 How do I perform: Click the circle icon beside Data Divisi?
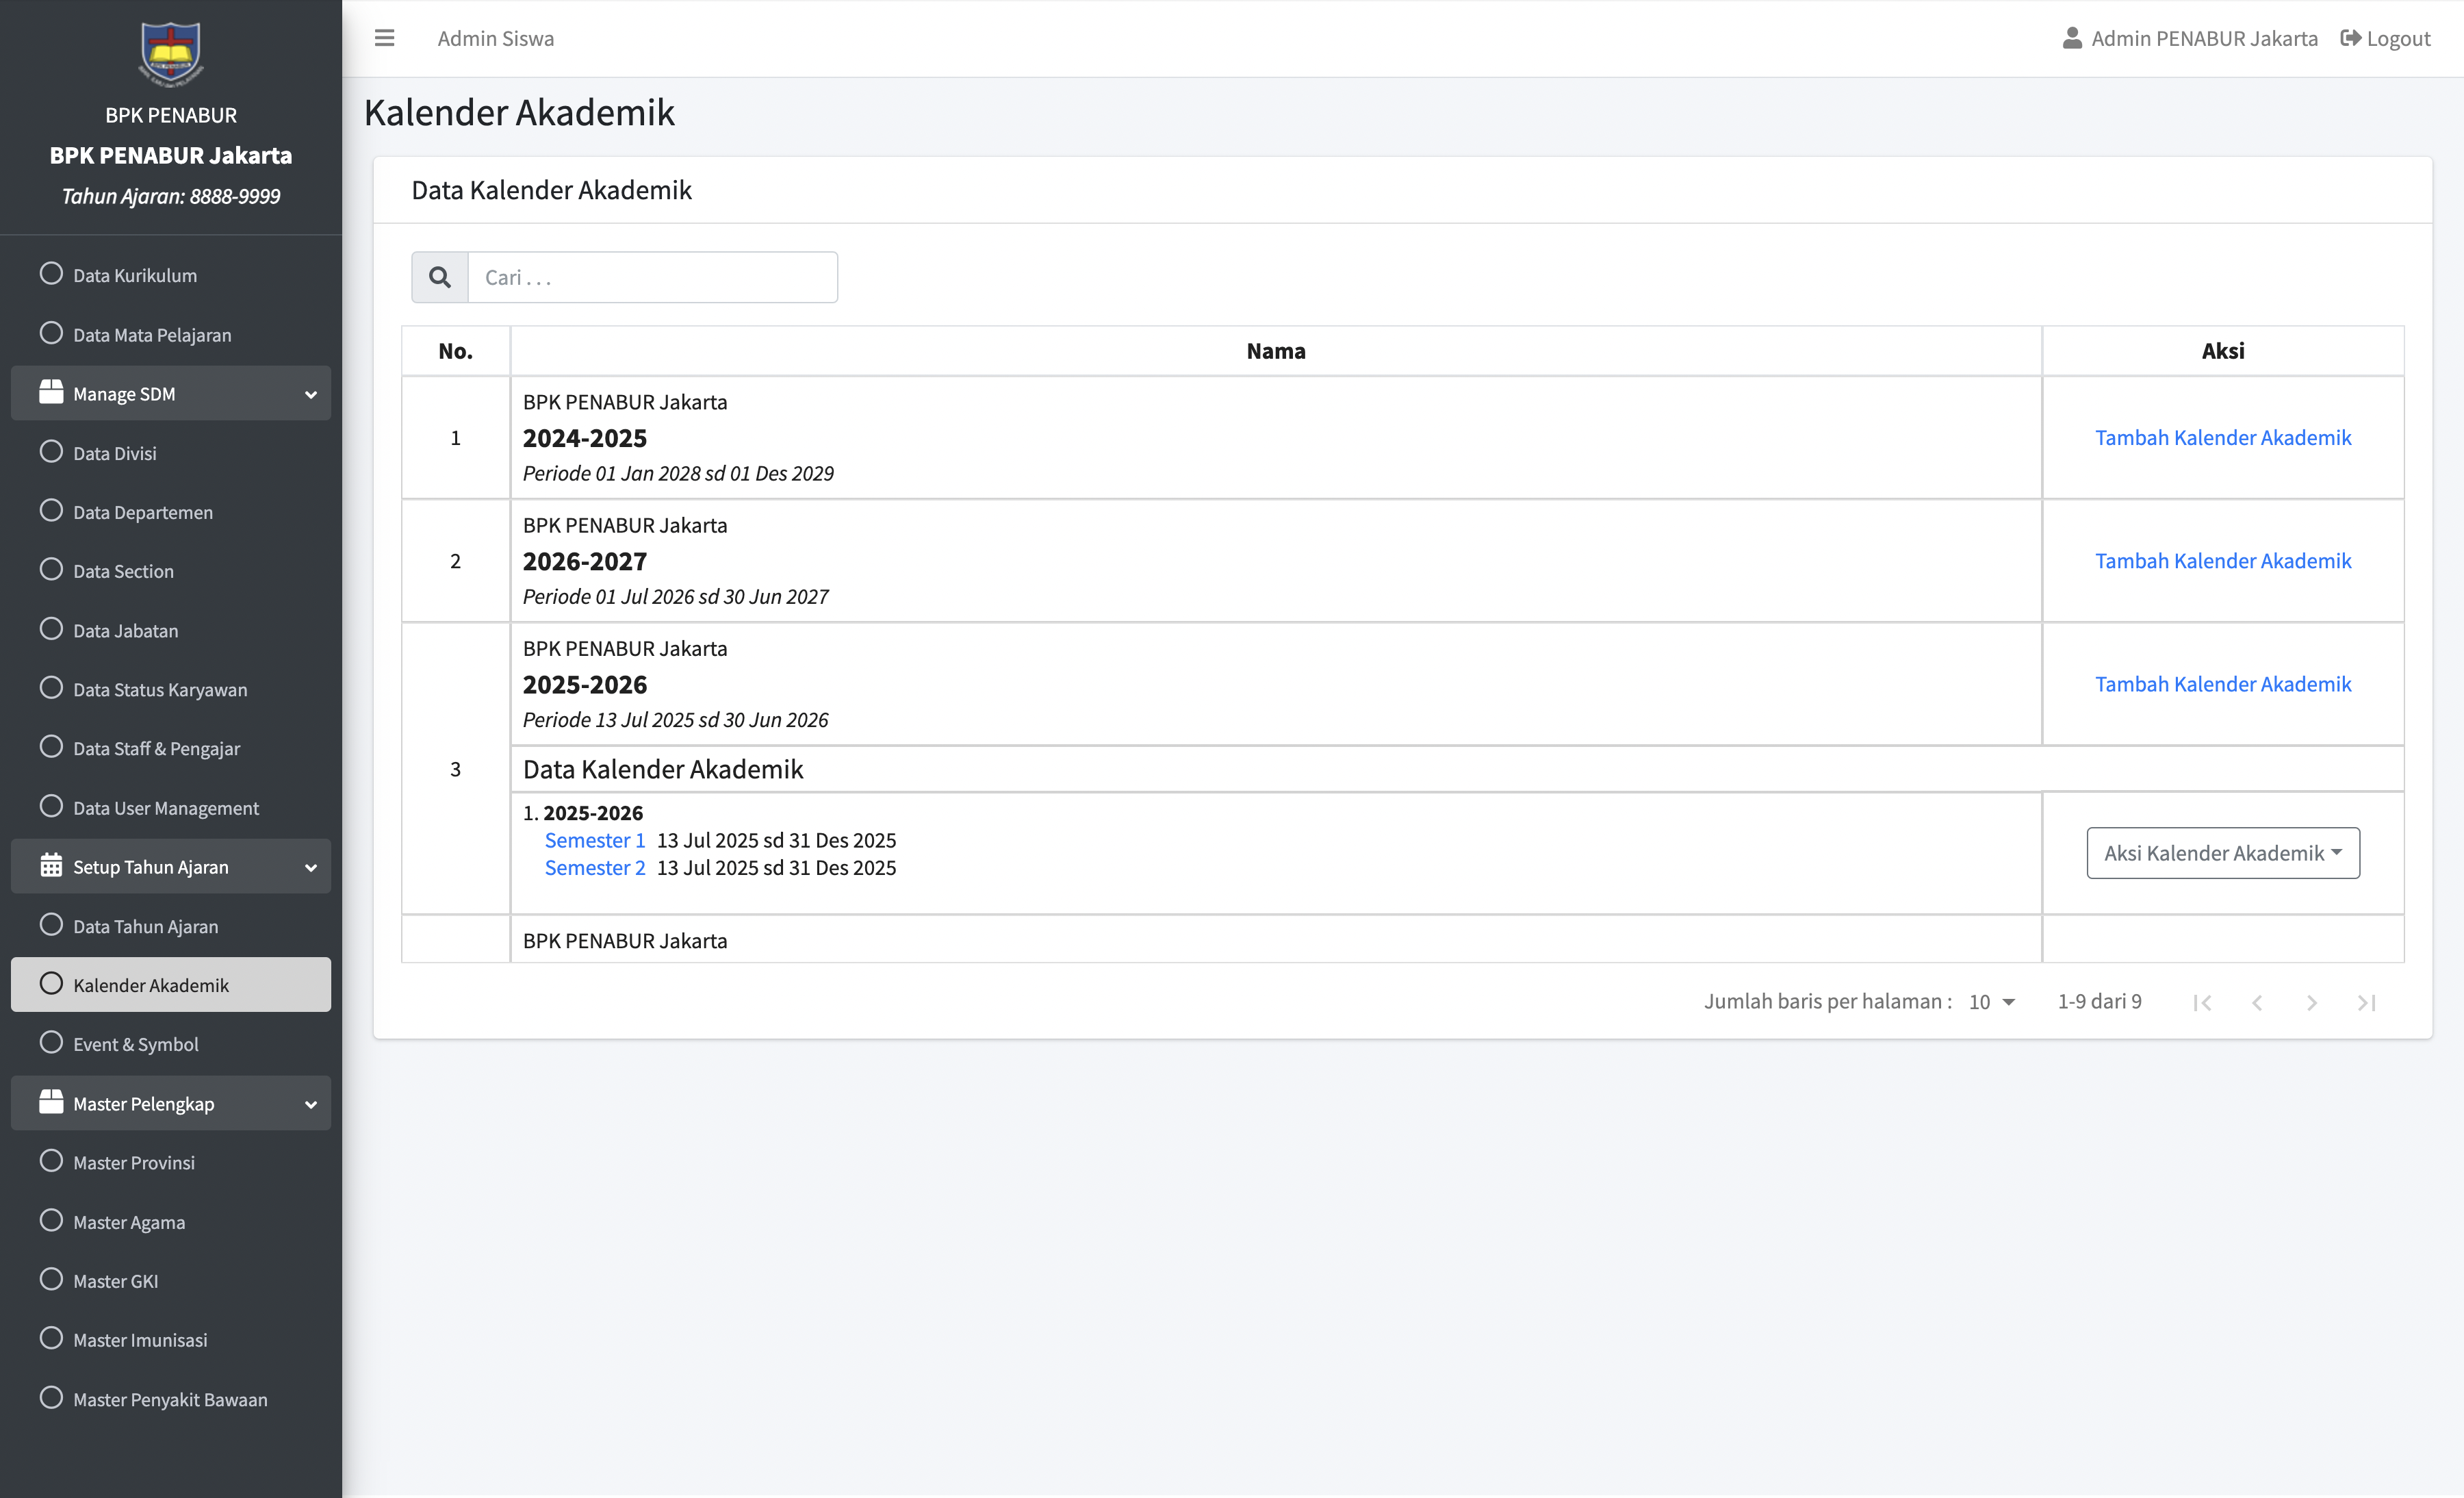coord(51,451)
